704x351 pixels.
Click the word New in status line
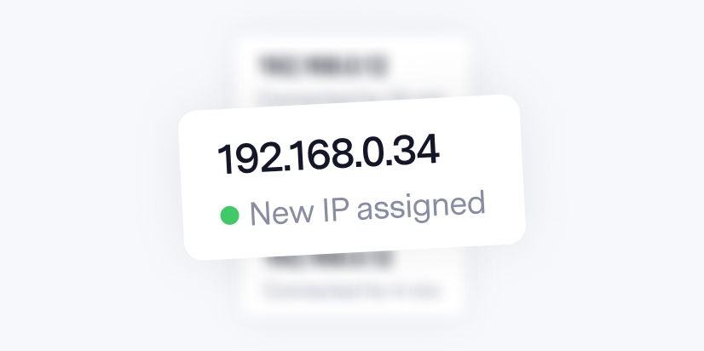point(281,213)
